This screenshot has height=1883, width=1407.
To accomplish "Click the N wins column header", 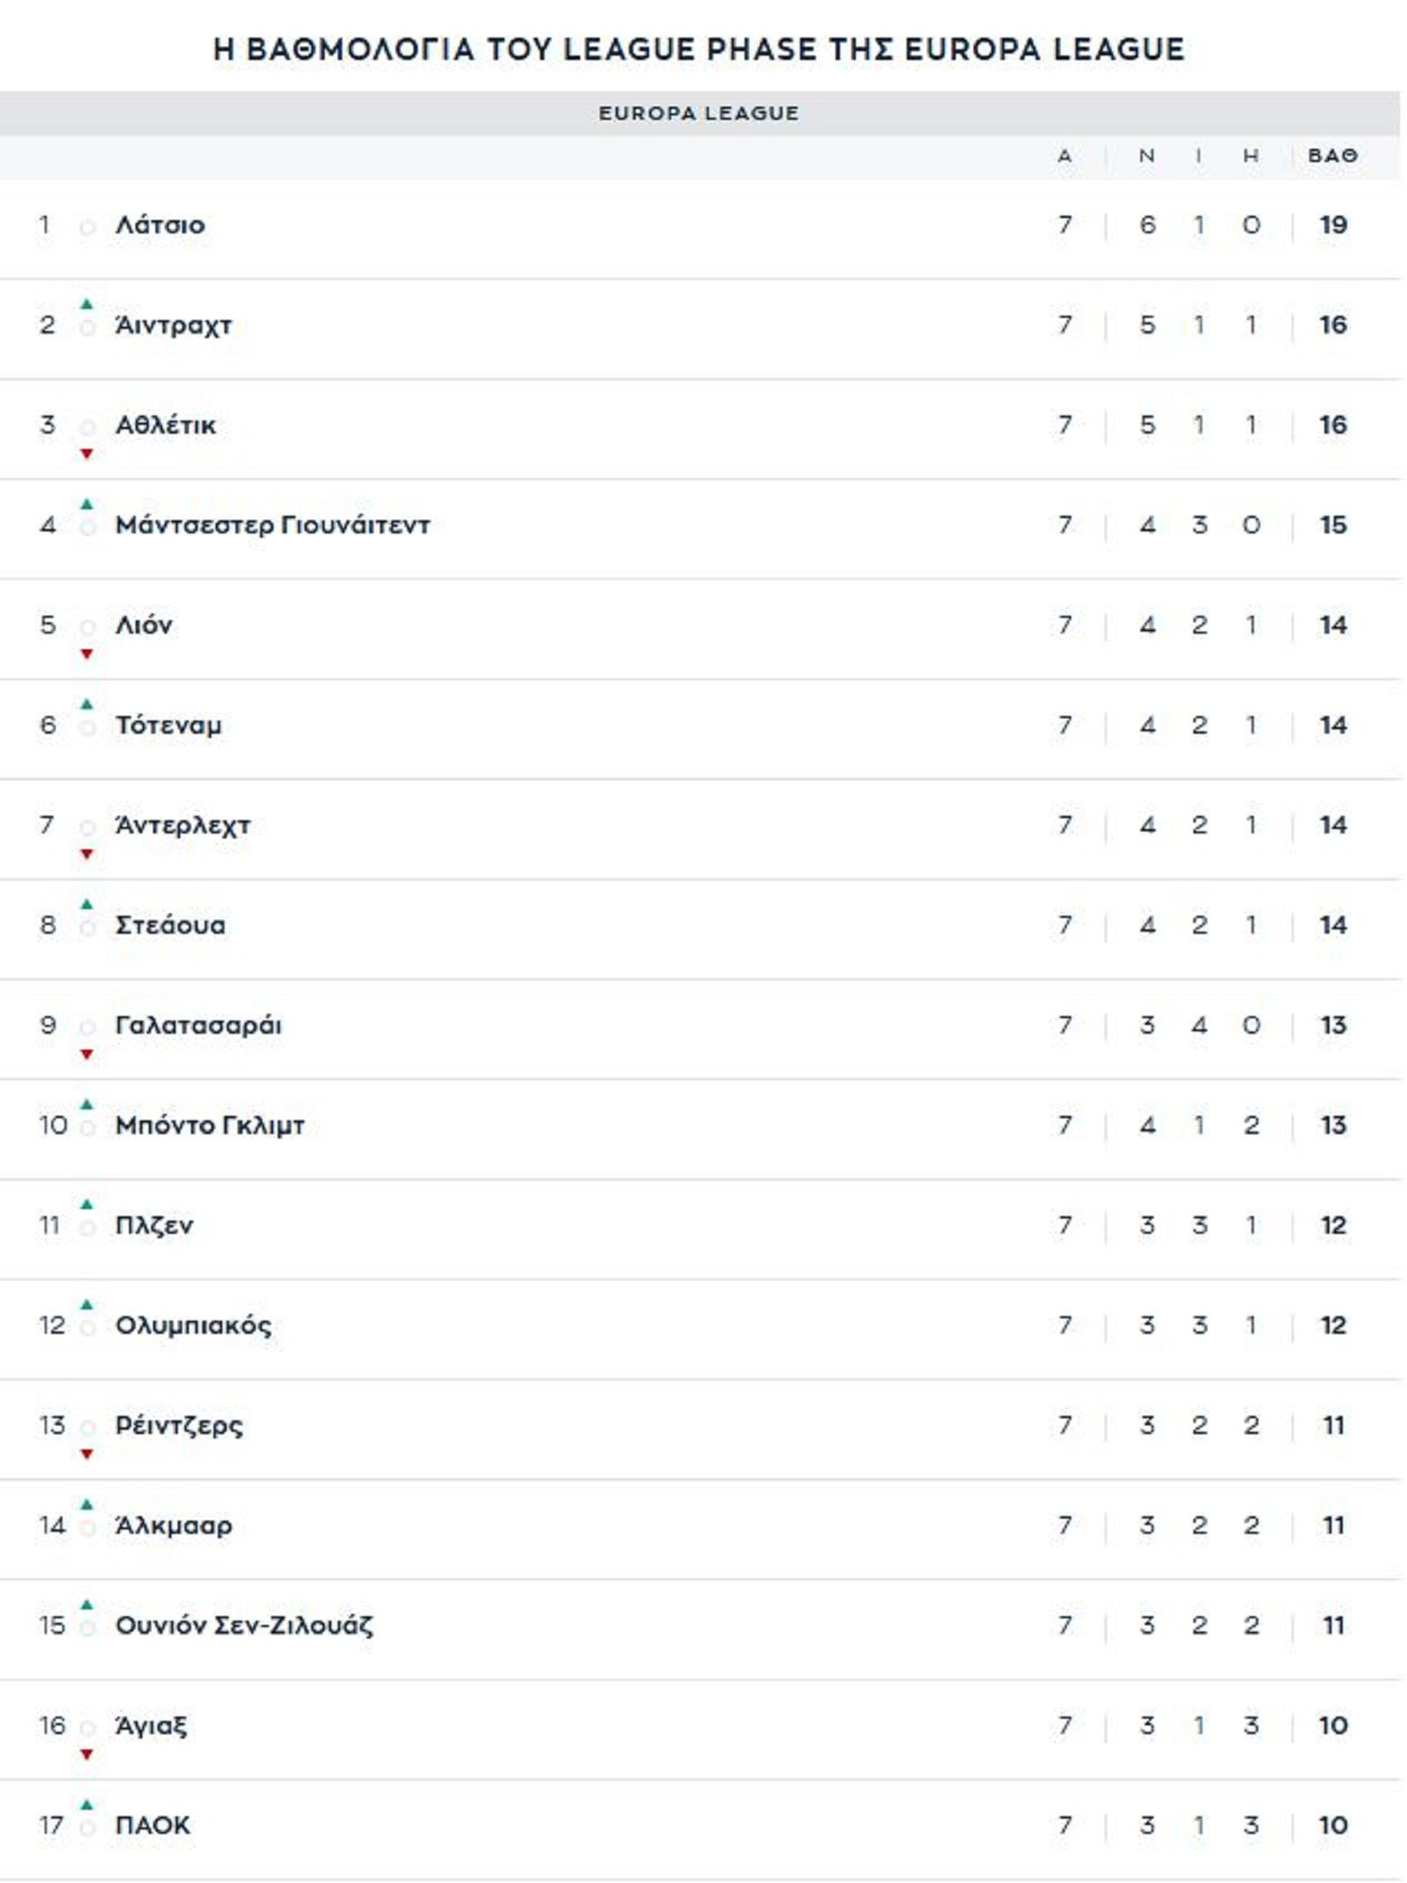I will [x=1147, y=156].
